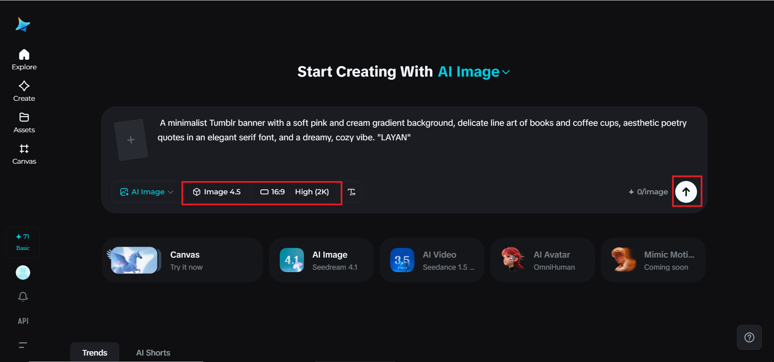Click the add reference image placeholder
The width and height of the screenshot is (774, 362).
pos(131,140)
